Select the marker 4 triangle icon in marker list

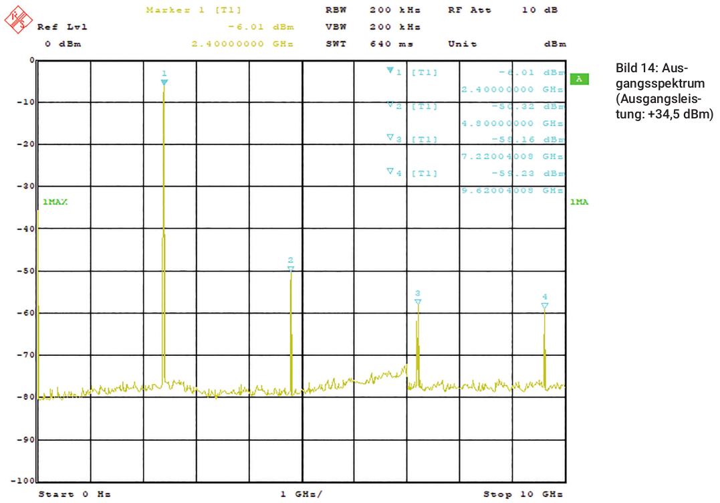[x=390, y=171]
